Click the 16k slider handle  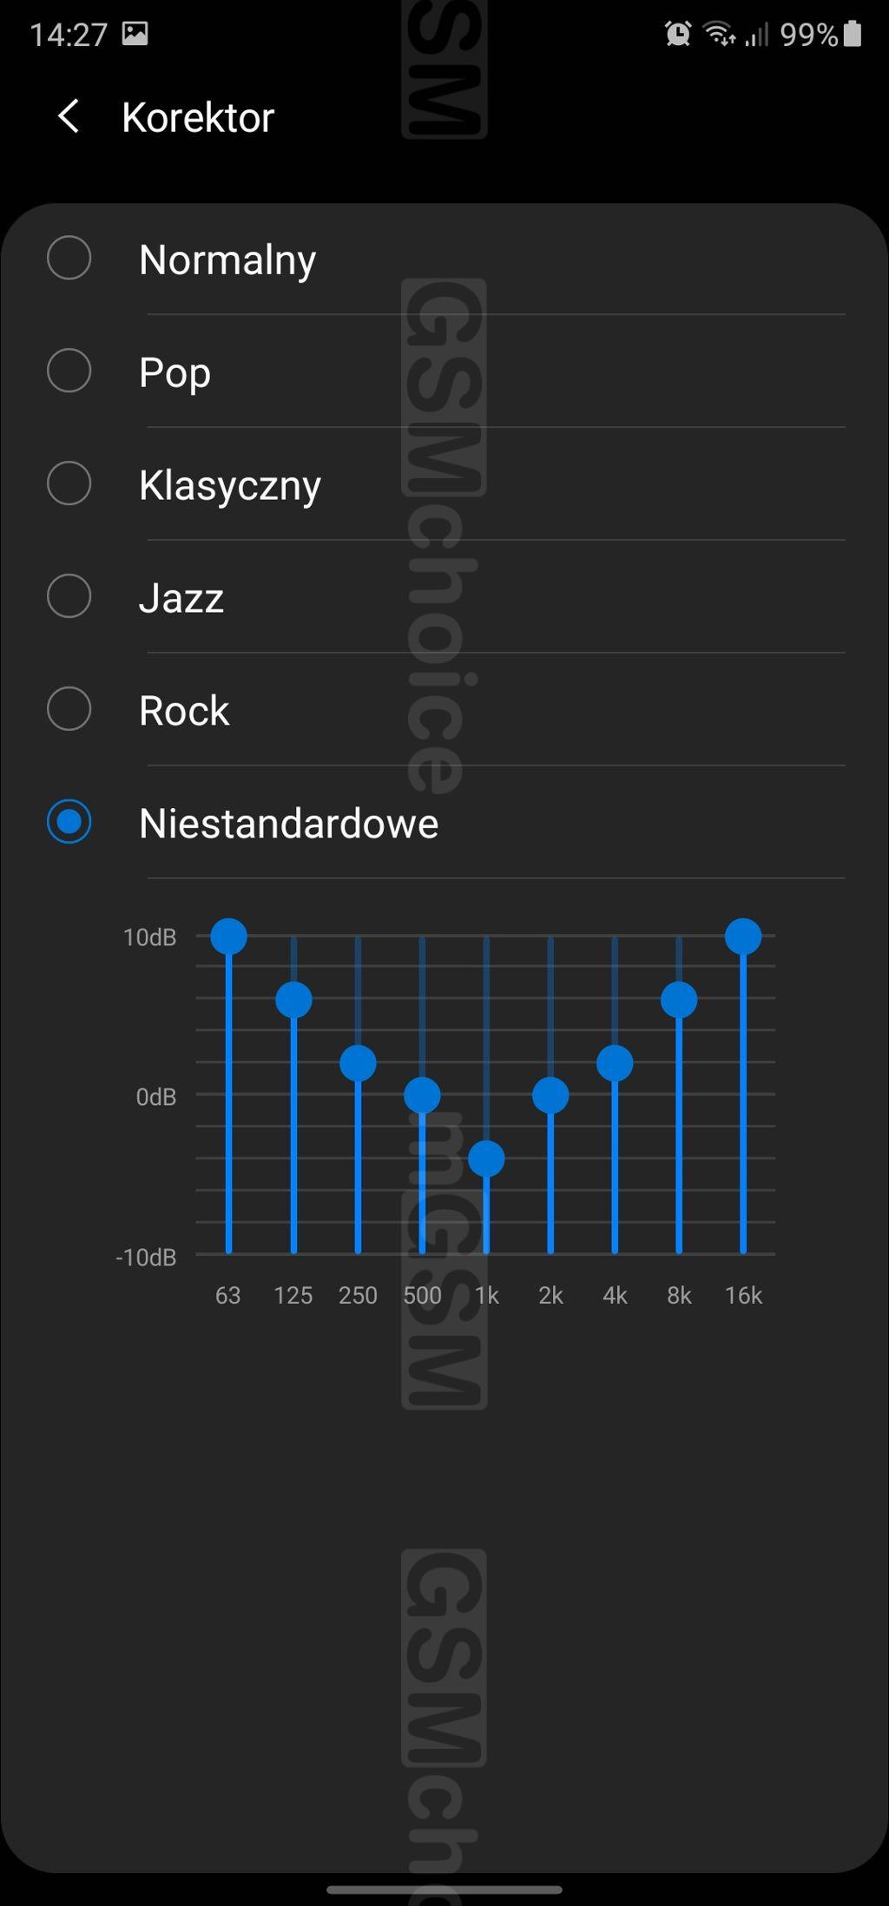(743, 937)
